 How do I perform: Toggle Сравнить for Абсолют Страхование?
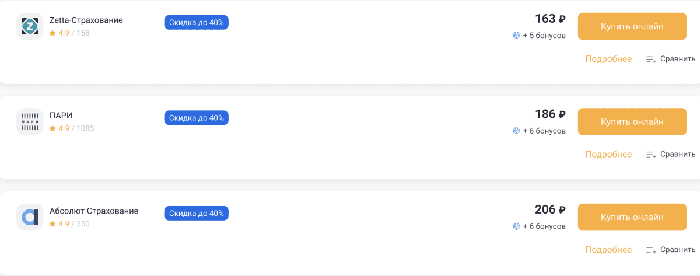(x=671, y=250)
